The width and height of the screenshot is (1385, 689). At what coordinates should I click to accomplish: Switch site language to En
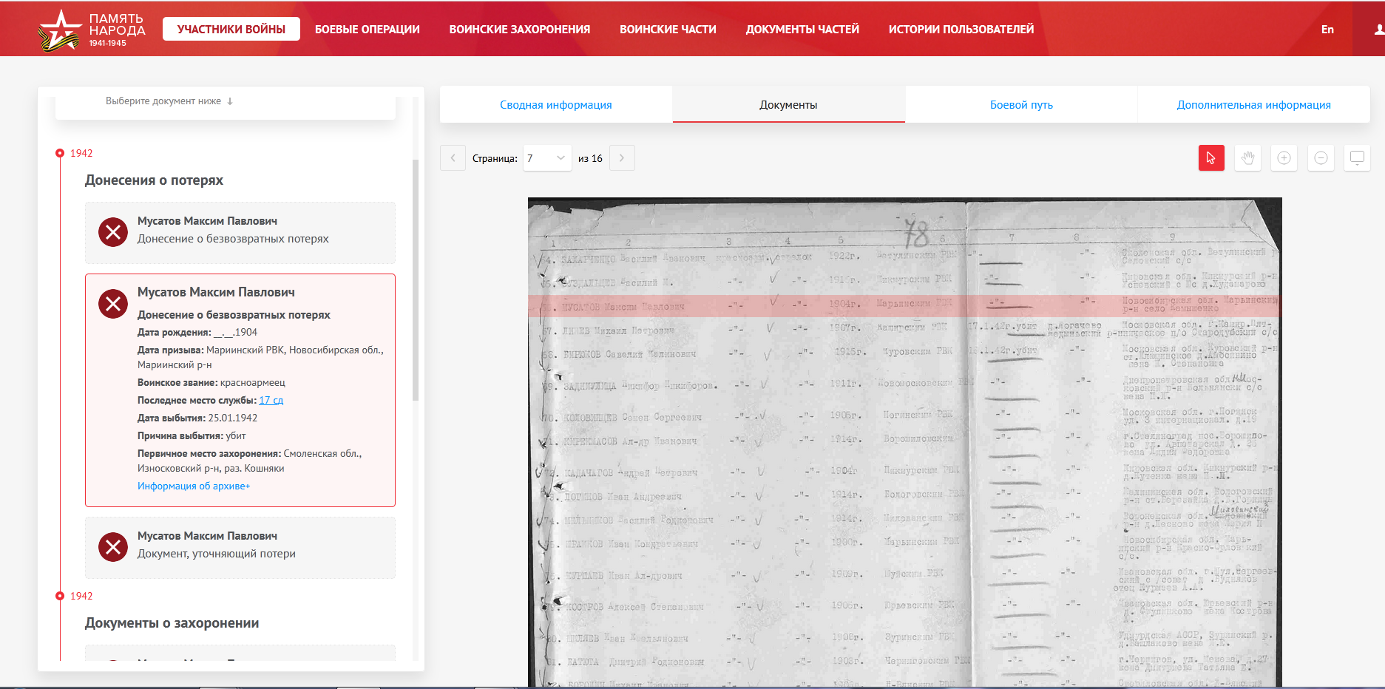coord(1327,30)
